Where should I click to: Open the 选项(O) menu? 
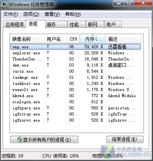[31, 14]
